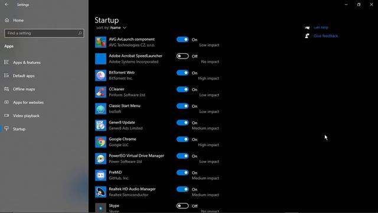Screen dimensions: 378x213
Task: Disable PowerISO Virtual Drive Manager toggle
Action: pos(183,156)
